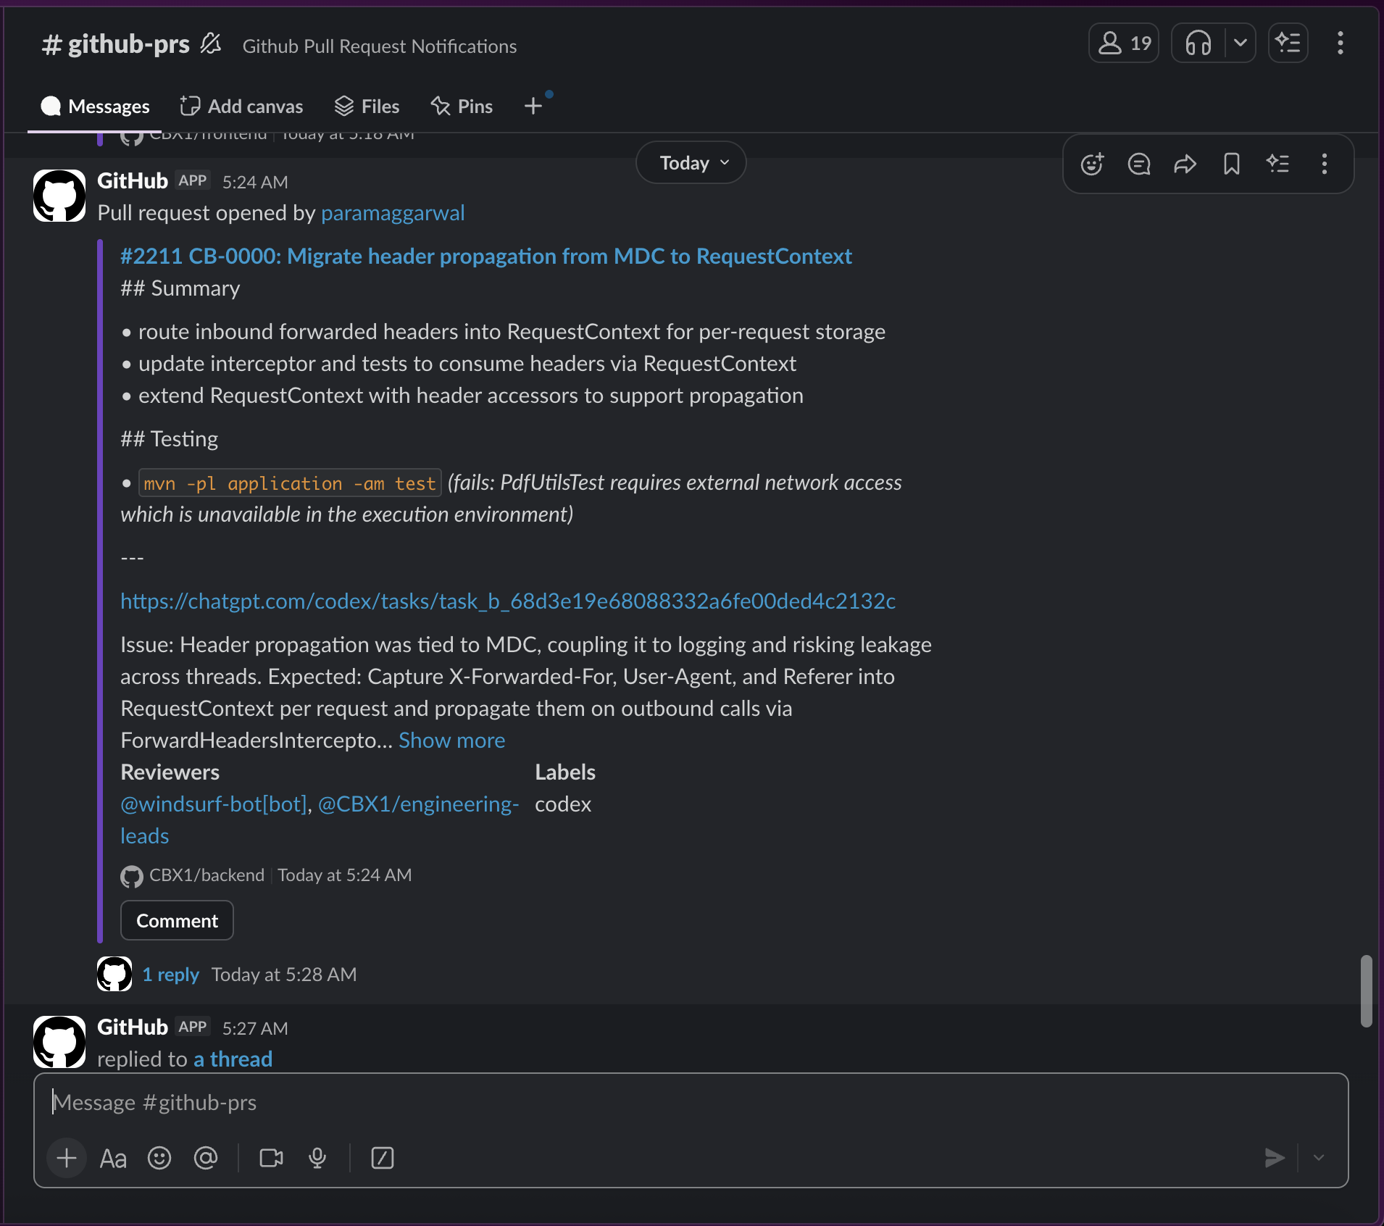The width and height of the screenshot is (1384, 1226).
Task: Open the paramaggarwal profile link
Action: pos(393,213)
